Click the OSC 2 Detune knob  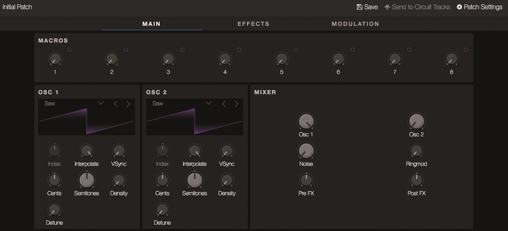(x=162, y=210)
